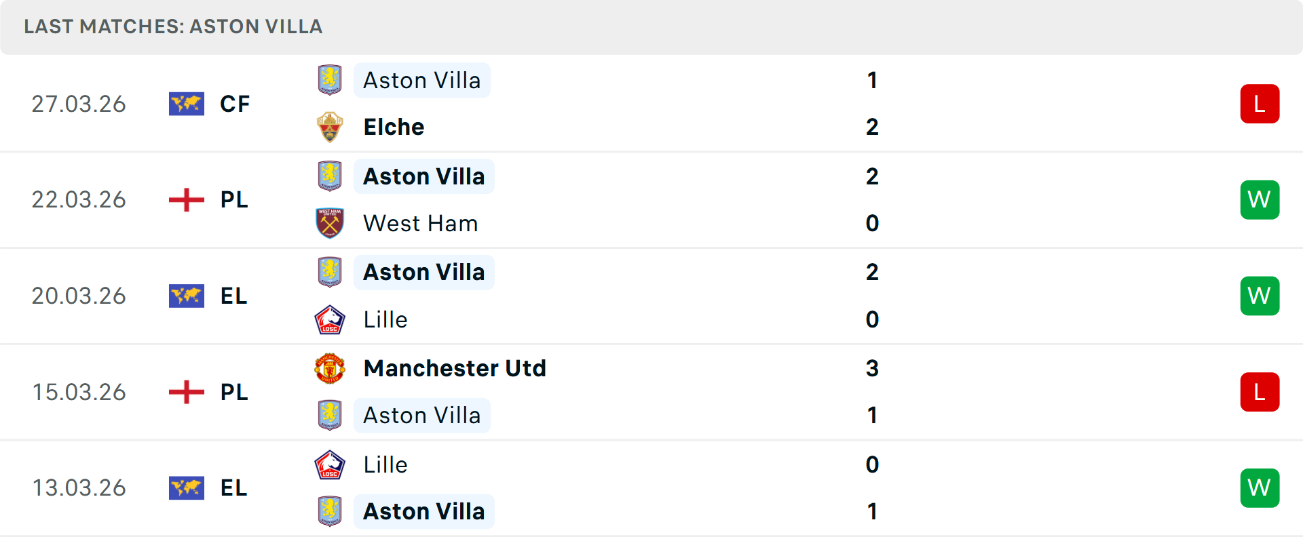Click the Elche team name link
1303x537 pixels.
coord(394,126)
